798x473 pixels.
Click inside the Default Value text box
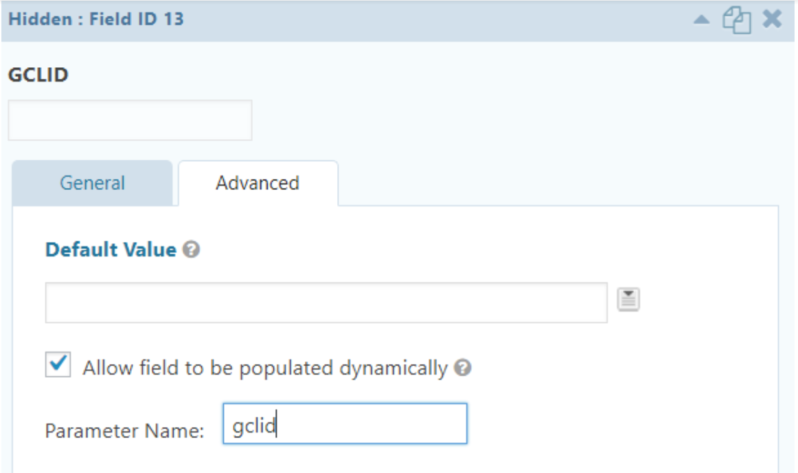coord(323,301)
